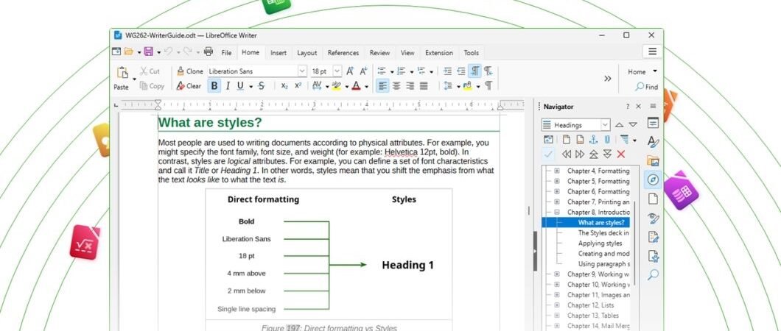This screenshot has height=331, width=781.
Task: Click the open folder icon
Action: tap(128, 51)
